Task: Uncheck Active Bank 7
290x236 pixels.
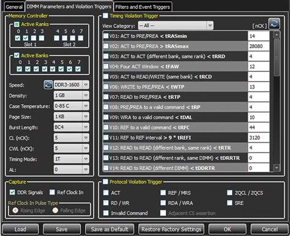Action: [x=78, y=69]
